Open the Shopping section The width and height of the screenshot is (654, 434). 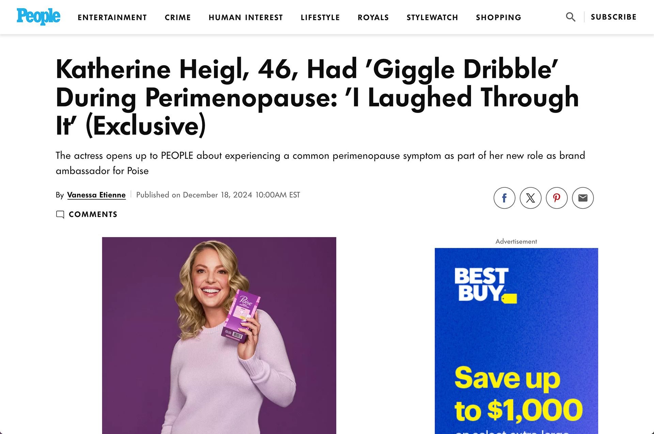(499, 17)
